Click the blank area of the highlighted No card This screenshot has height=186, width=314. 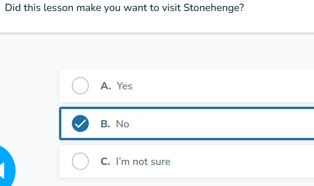click(x=220, y=124)
